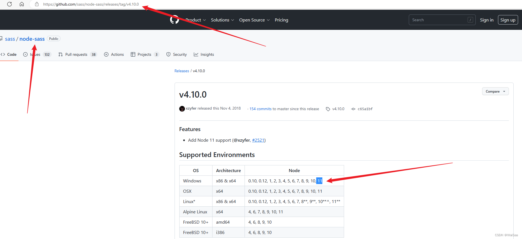Click the OSX table cell
The width and height of the screenshot is (522, 239).
[196, 191]
